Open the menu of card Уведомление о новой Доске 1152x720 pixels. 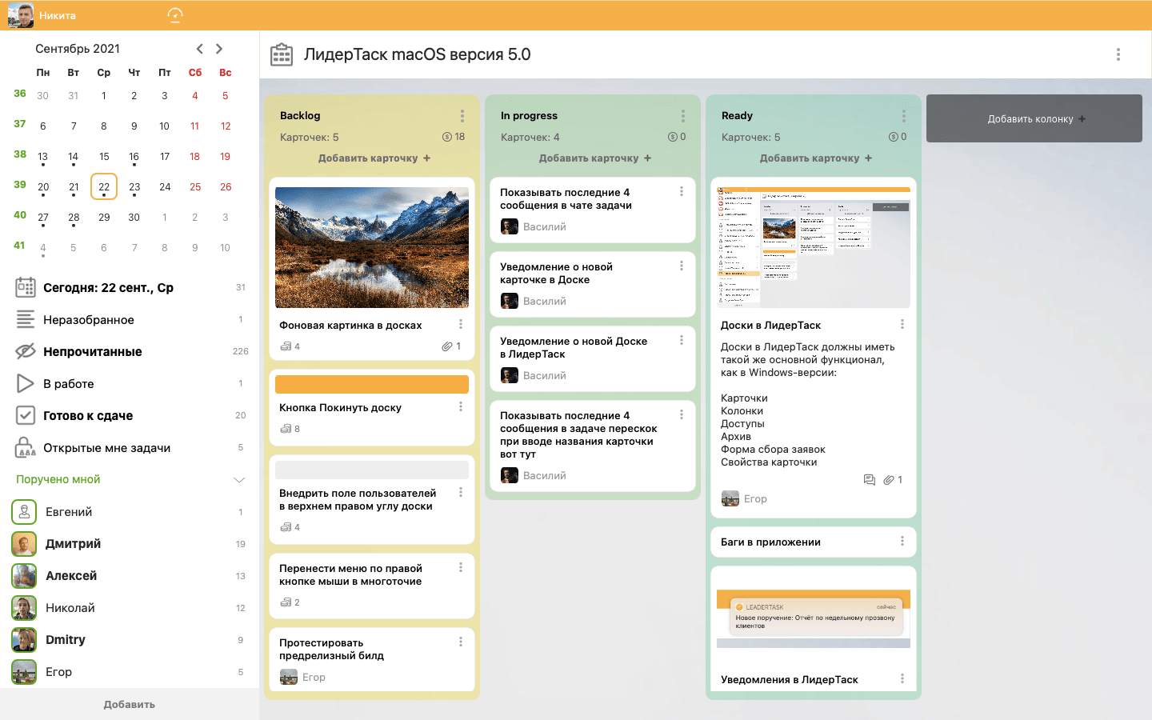[x=682, y=340]
